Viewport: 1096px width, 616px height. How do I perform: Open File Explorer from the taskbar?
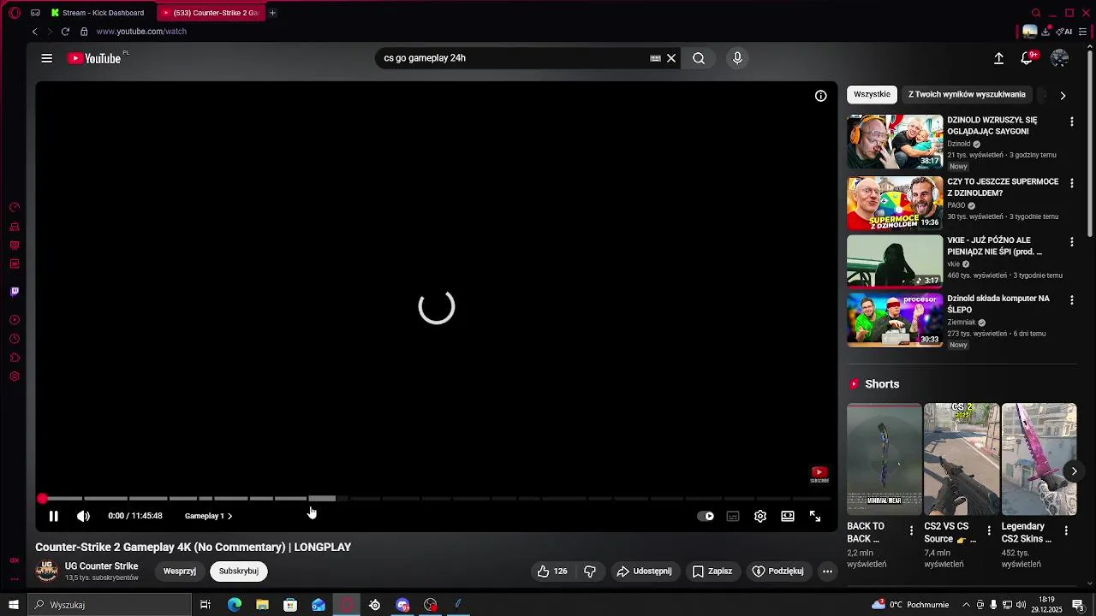(263, 605)
